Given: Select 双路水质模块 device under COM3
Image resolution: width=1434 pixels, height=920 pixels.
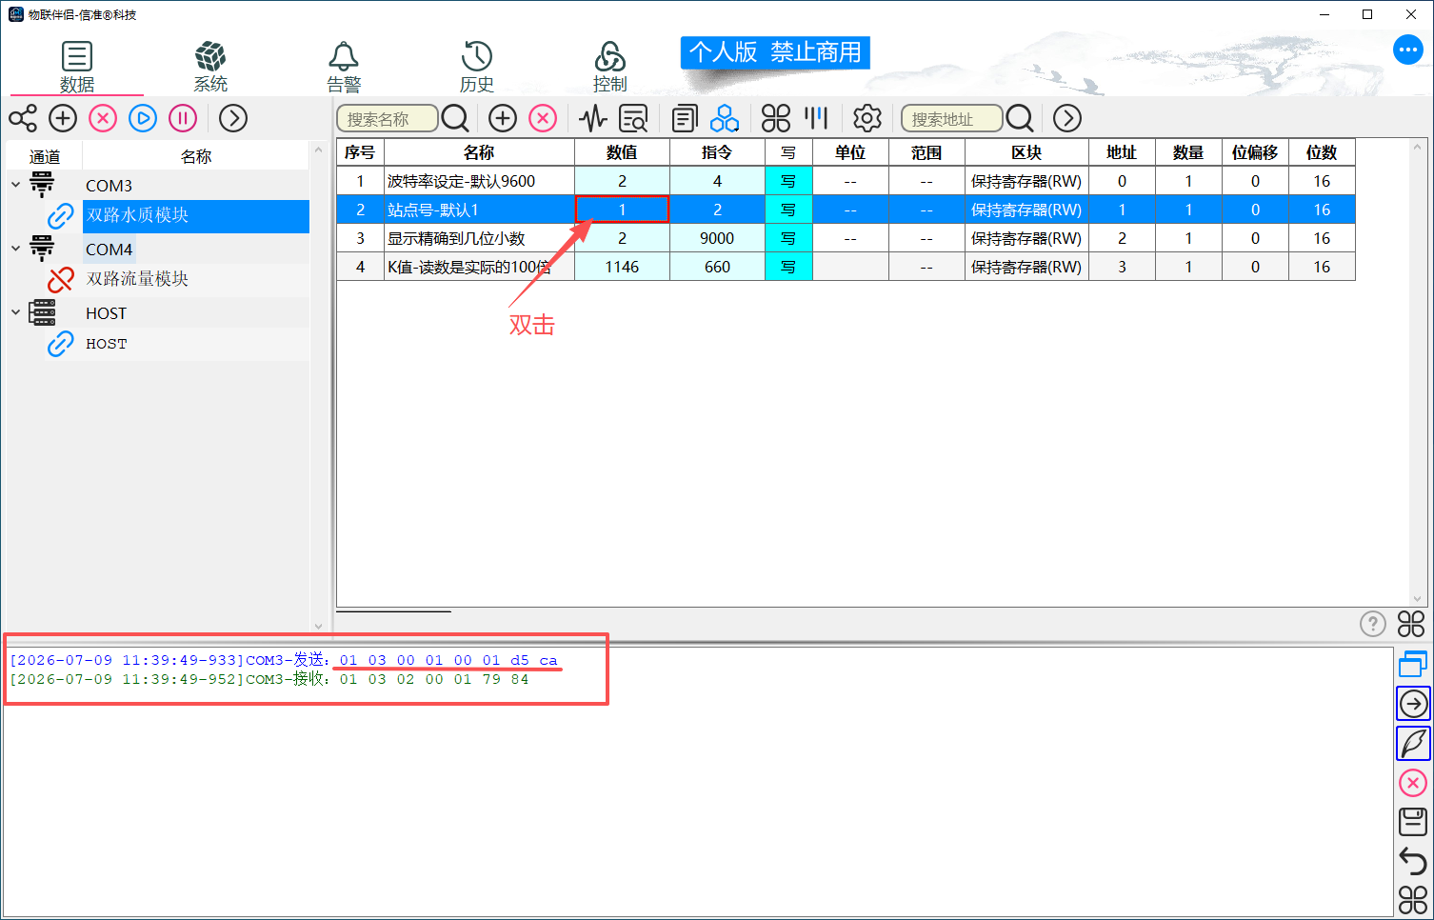Looking at the screenshot, I should tap(196, 216).
